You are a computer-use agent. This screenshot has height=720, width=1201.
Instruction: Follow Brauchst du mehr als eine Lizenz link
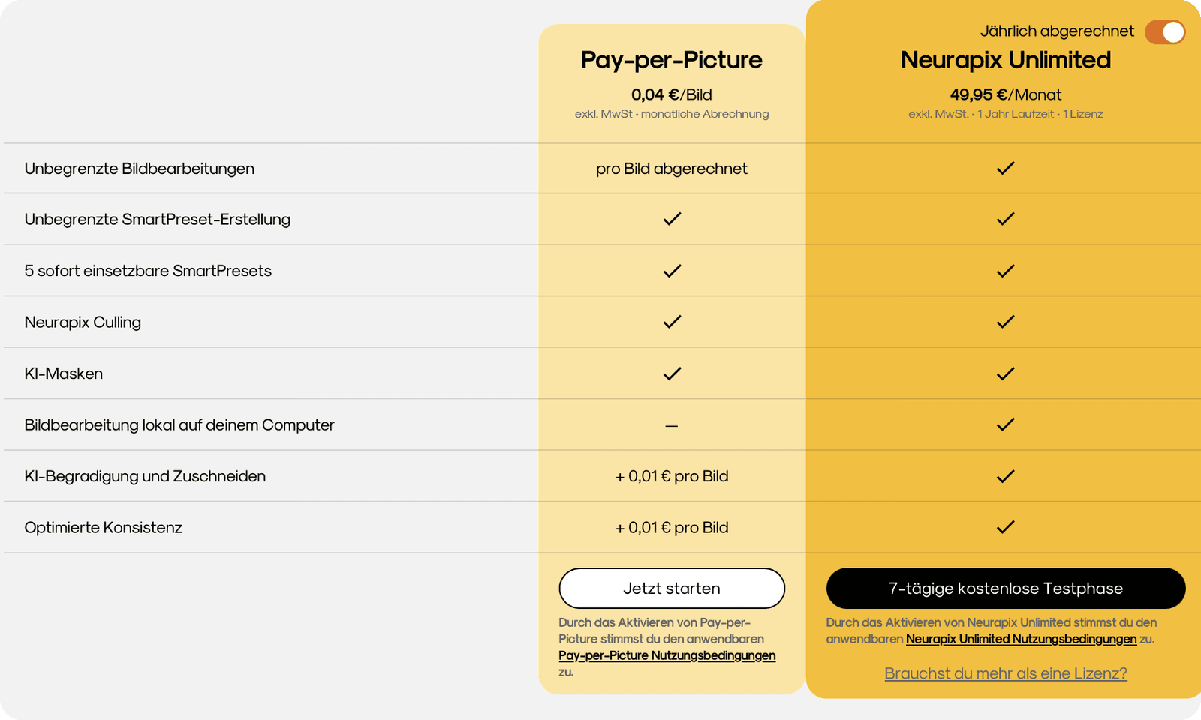coord(1006,673)
